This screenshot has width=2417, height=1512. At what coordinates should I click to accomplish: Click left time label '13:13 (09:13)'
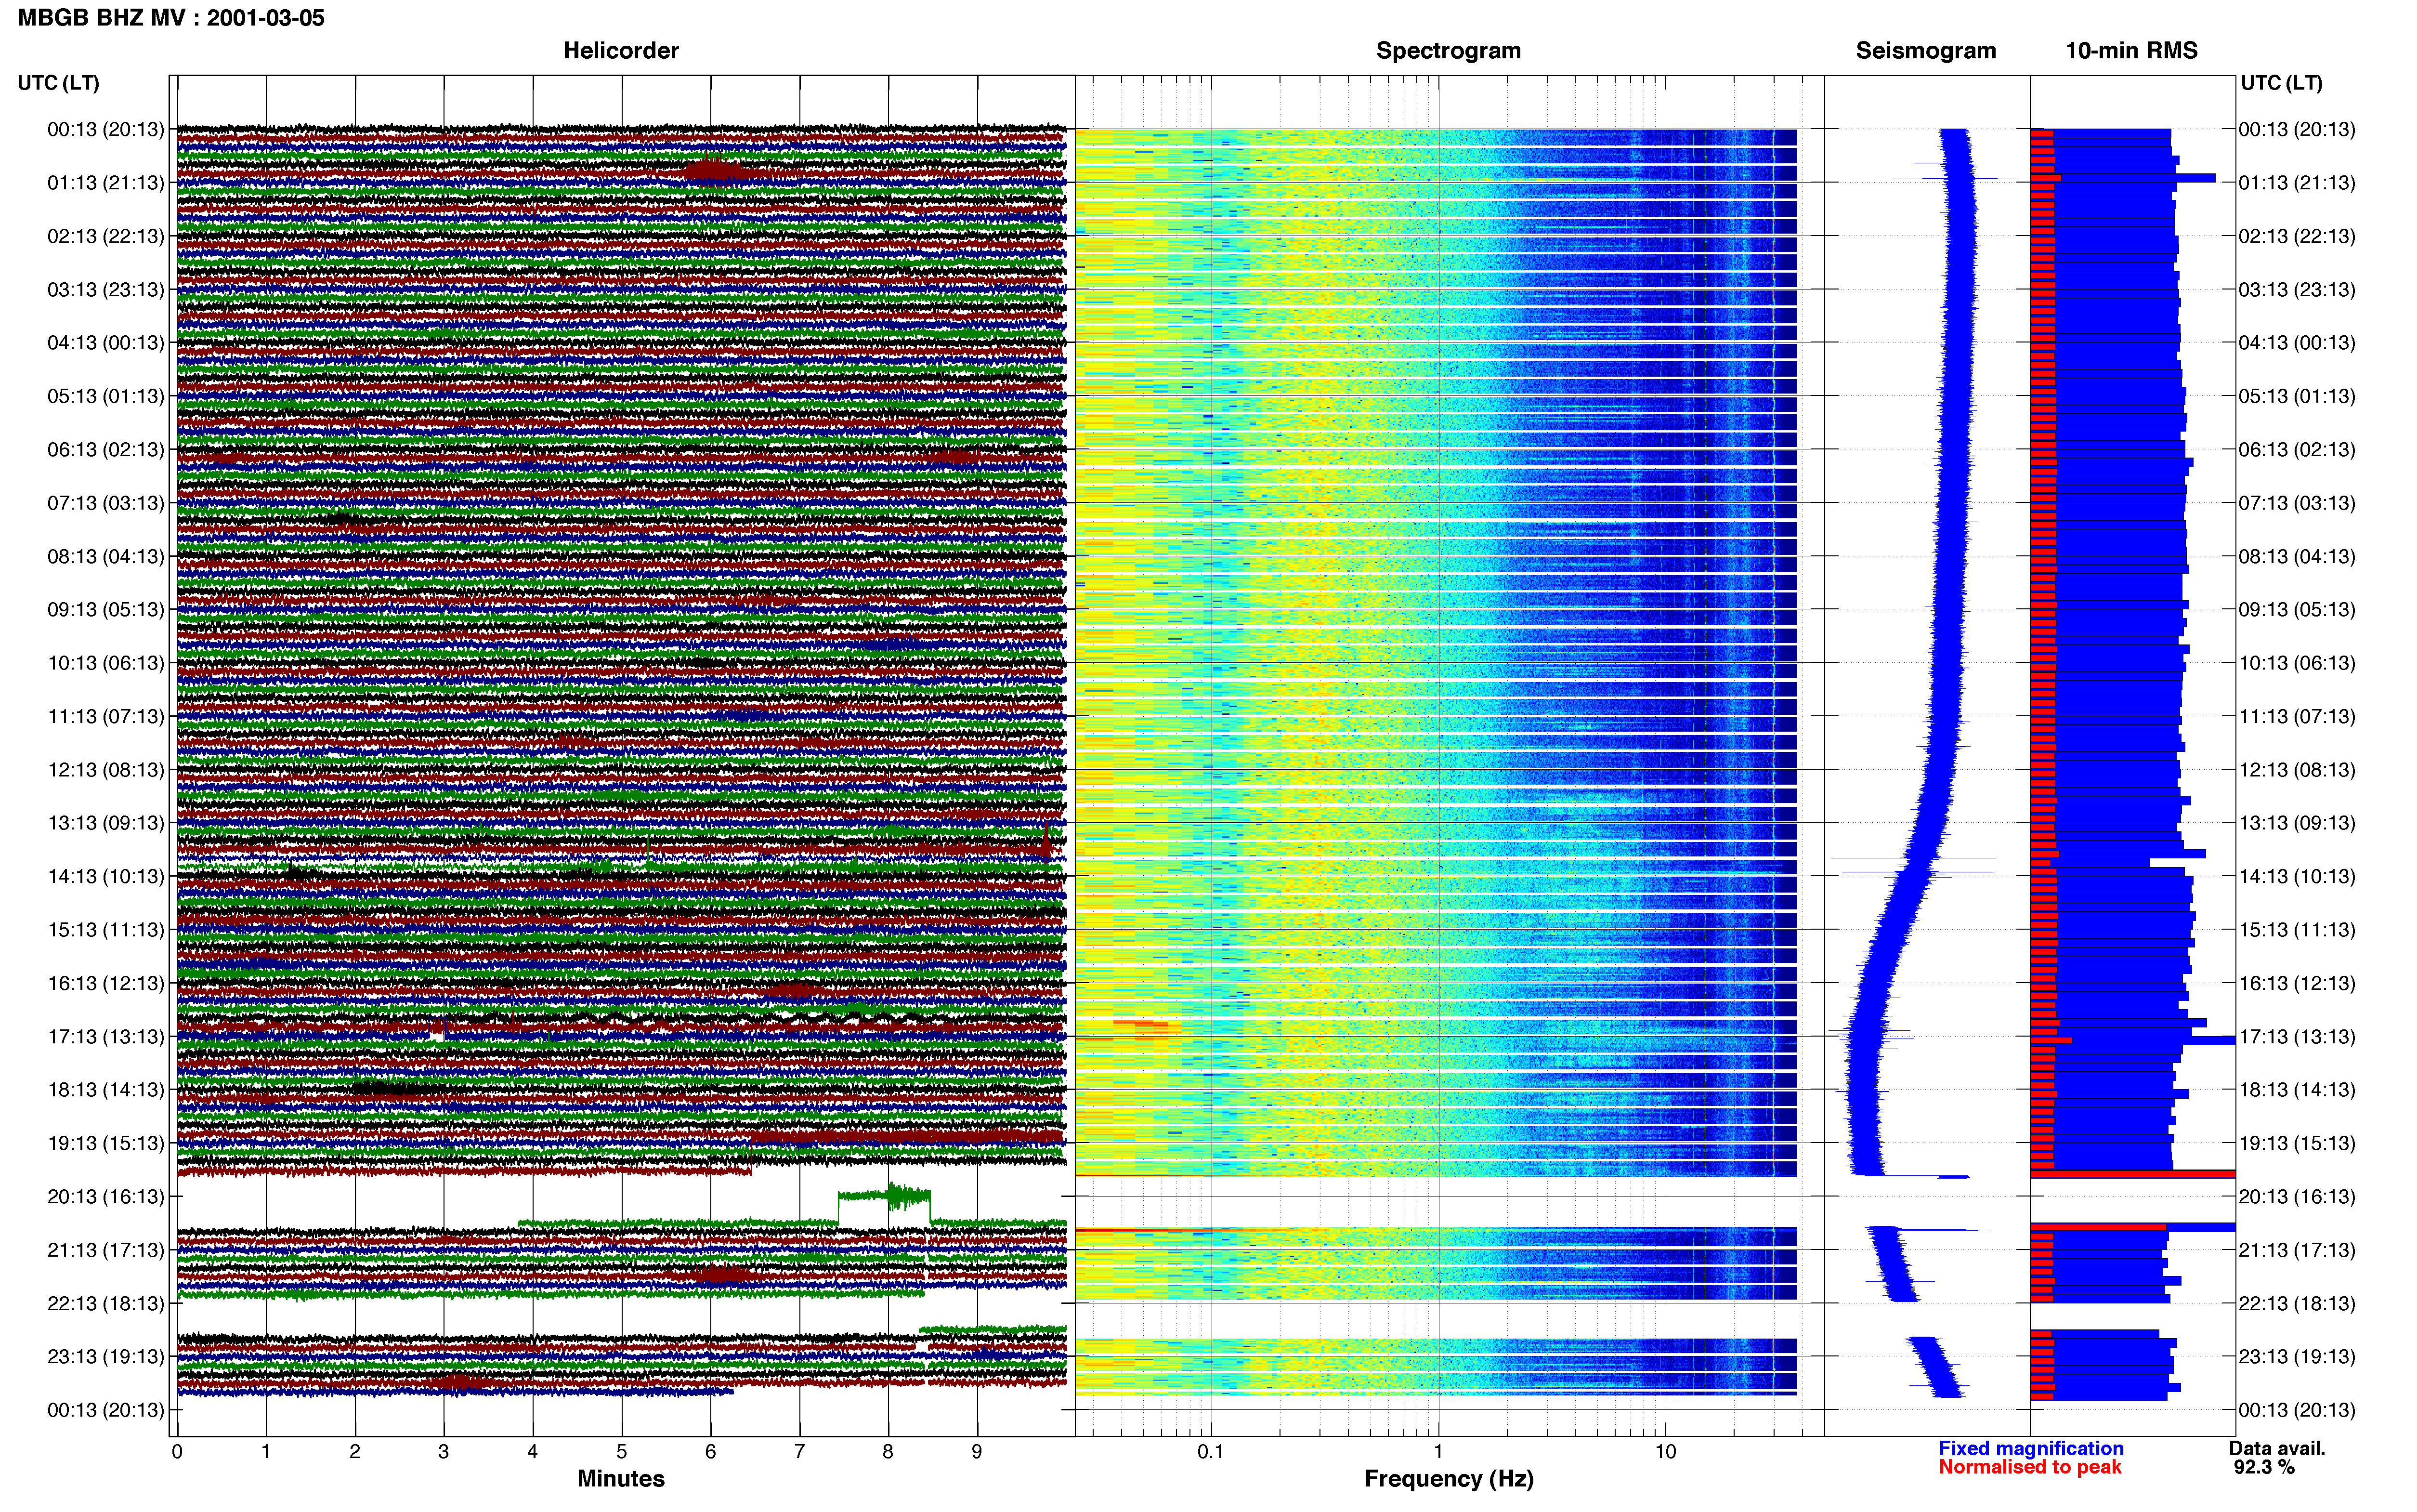pos(105,823)
